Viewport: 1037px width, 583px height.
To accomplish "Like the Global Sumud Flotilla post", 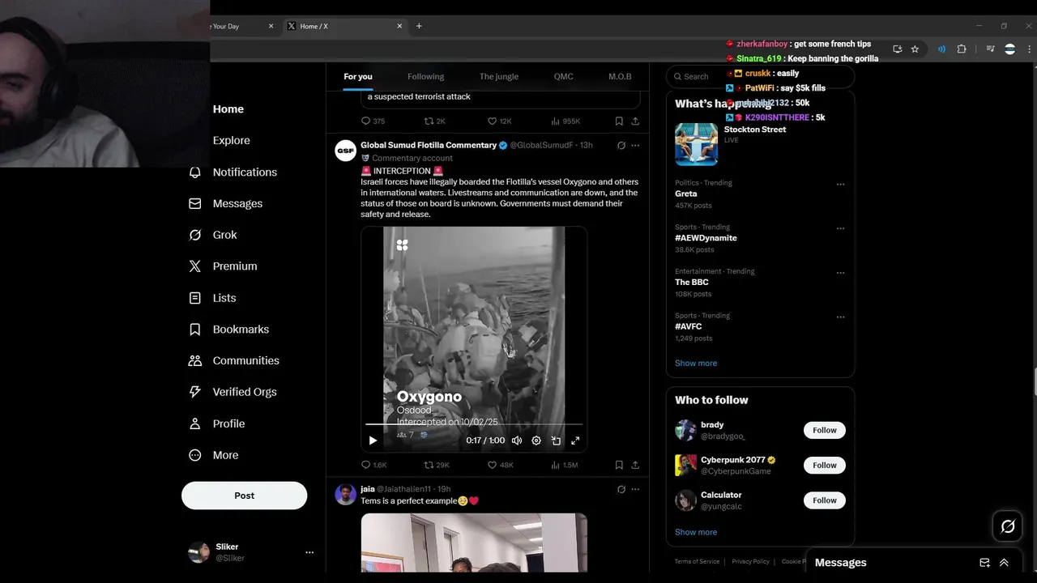I will [x=500, y=465].
